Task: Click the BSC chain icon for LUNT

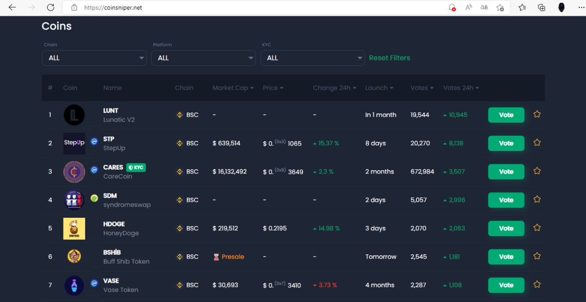Action: click(x=179, y=115)
